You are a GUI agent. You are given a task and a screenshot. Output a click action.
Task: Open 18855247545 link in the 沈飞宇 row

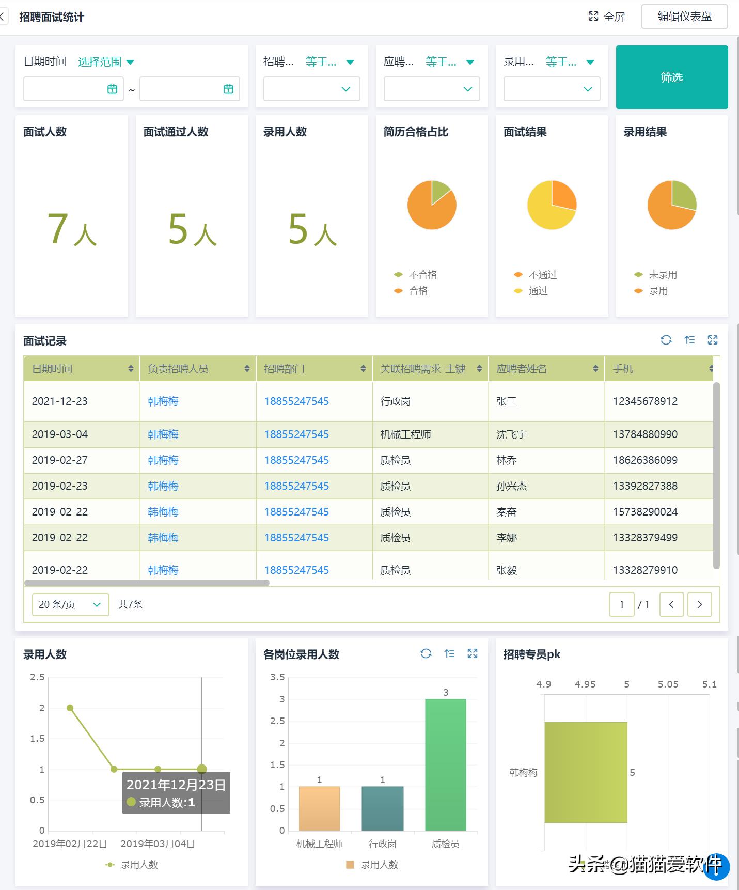point(296,434)
